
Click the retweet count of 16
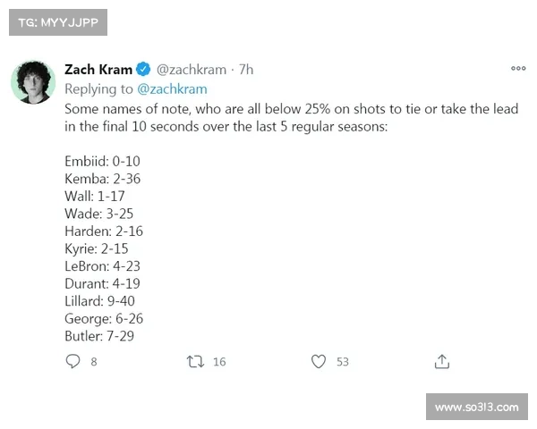[219, 362]
